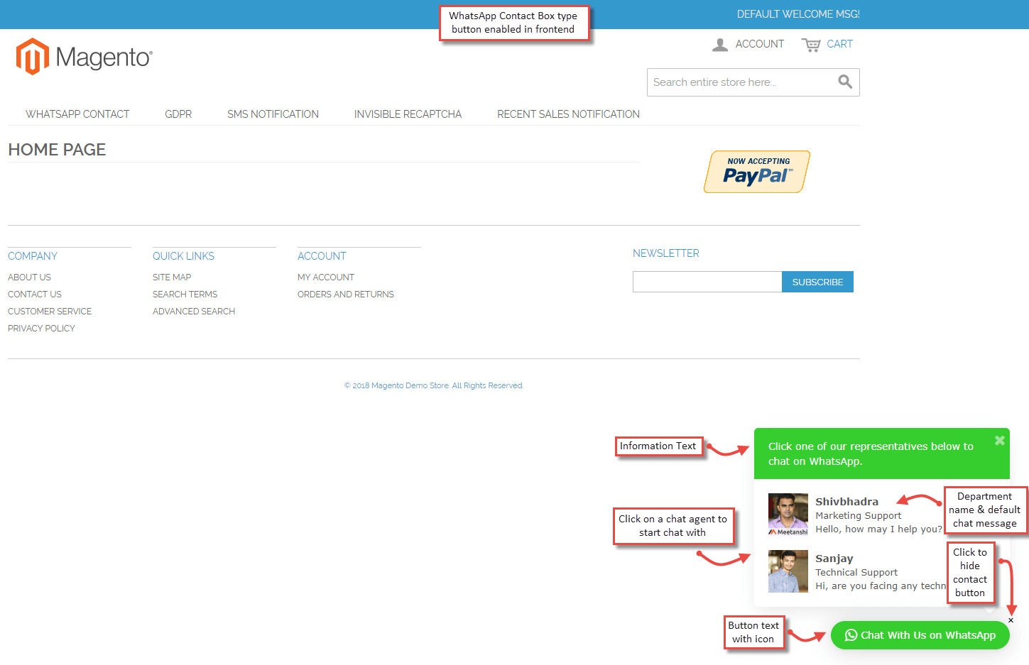Open Customer Service footer link
This screenshot has height=665, width=1029.
(50, 312)
